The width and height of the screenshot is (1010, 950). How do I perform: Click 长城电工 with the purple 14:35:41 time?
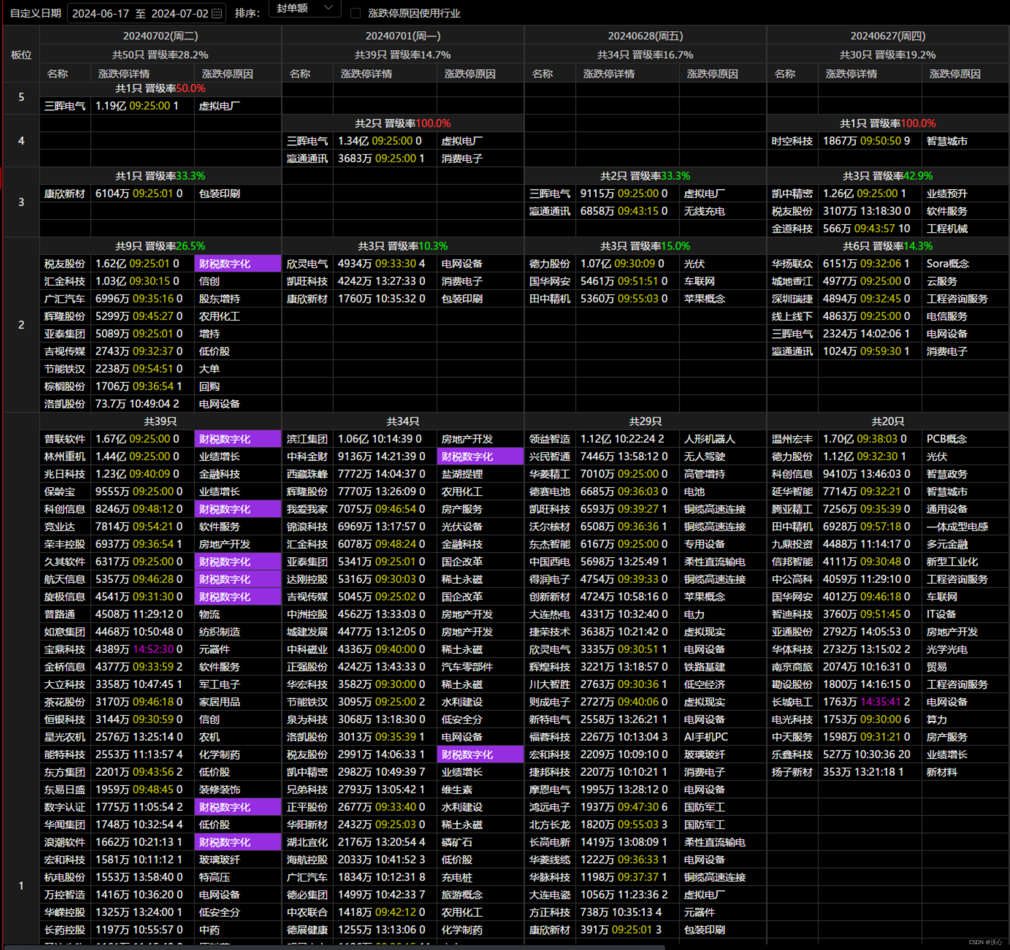click(x=792, y=702)
